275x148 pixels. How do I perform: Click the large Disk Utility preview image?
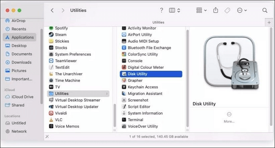coord(231,63)
